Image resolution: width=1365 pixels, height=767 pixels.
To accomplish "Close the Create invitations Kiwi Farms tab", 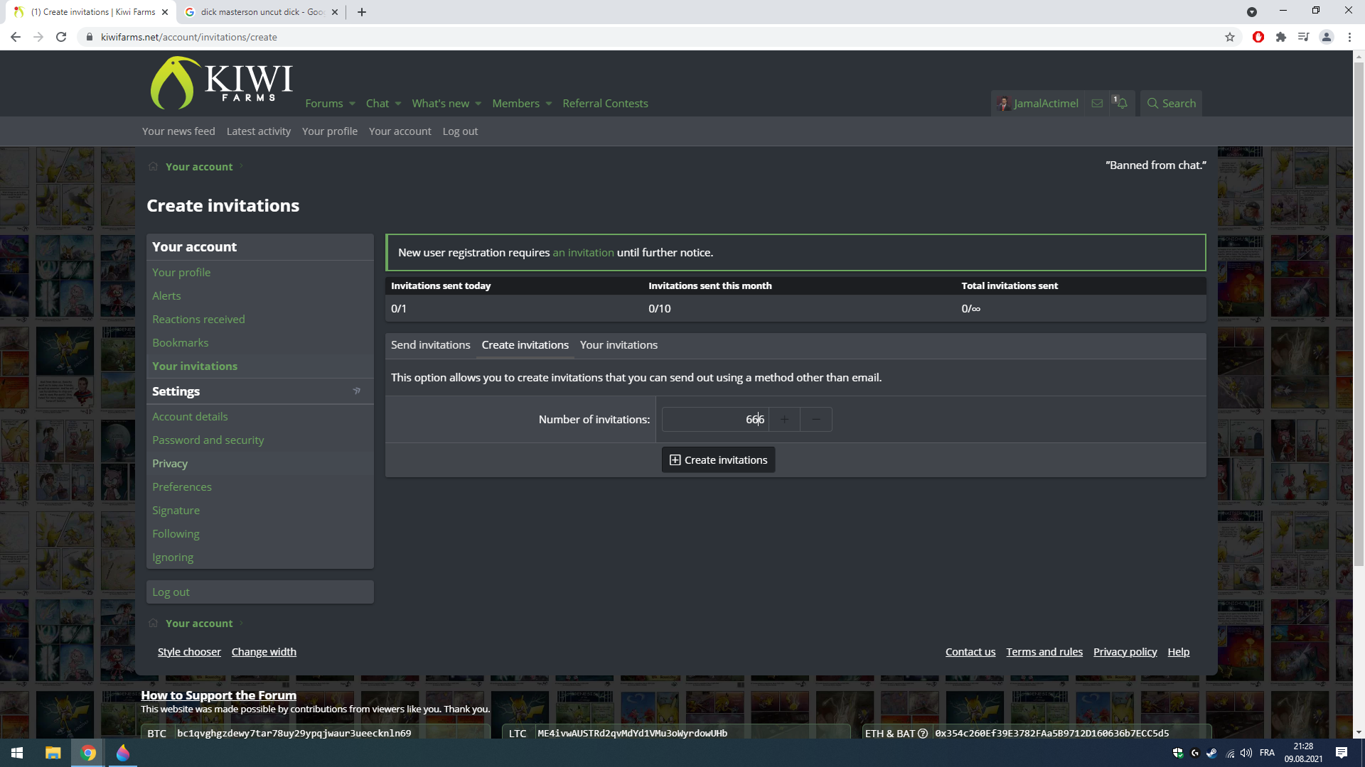I will 165,12.
